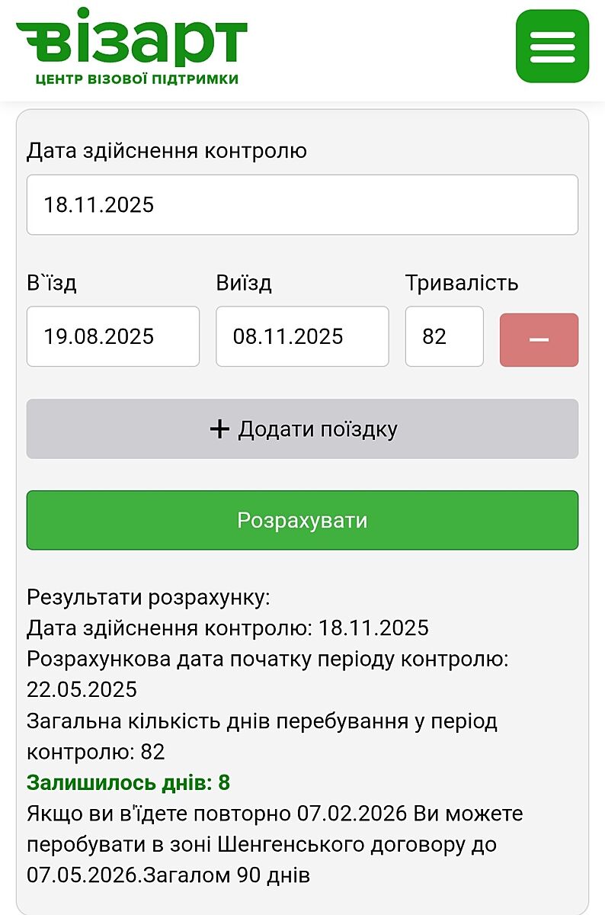This screenshot has width=605, height=915.
Task: Click the "Виїзд" column label
Action: pos(244,284)
